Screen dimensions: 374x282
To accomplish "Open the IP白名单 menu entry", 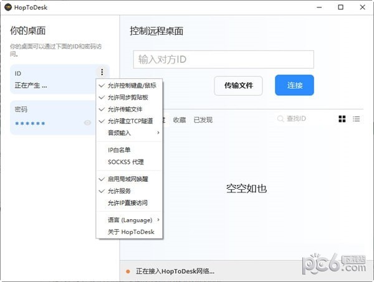I will click(121, 150).
